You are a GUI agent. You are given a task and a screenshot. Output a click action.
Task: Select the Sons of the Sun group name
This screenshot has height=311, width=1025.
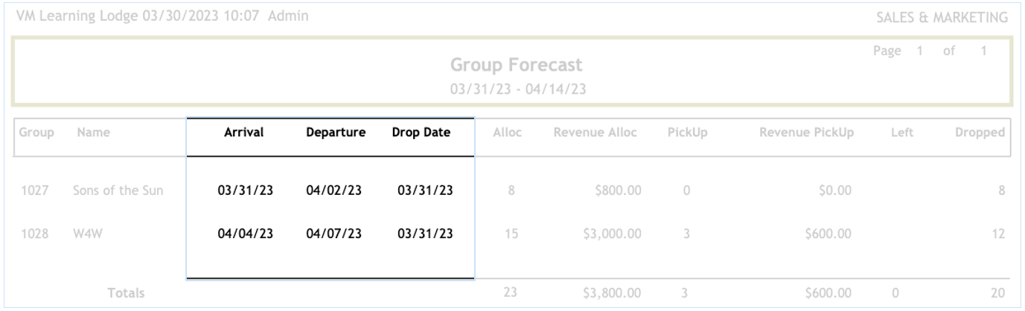point(118,190)
